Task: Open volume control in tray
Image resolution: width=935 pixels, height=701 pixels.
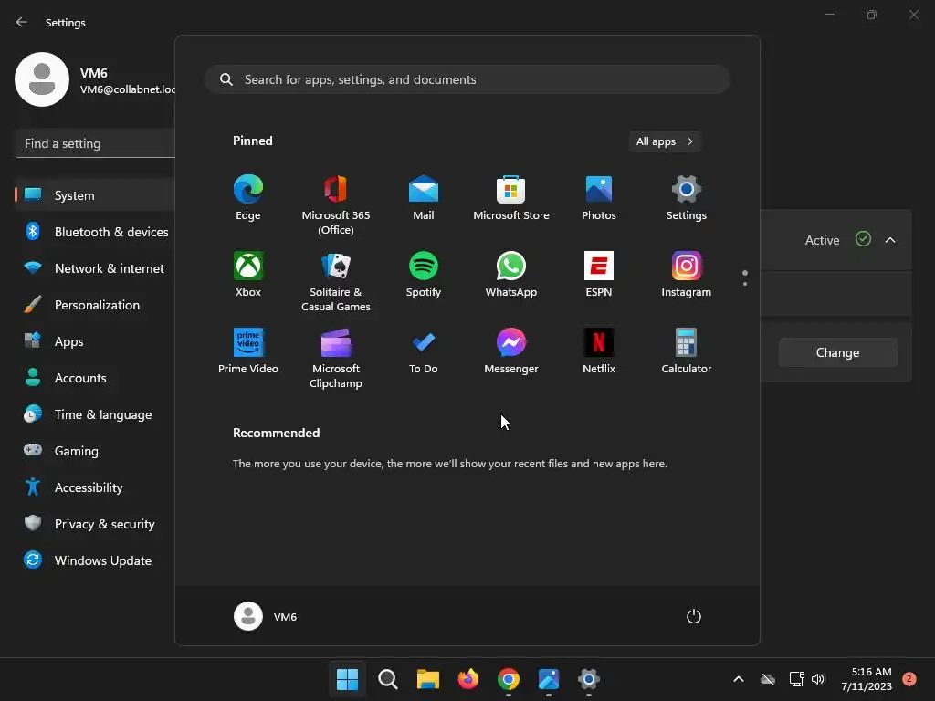Action: coord(818,679)
